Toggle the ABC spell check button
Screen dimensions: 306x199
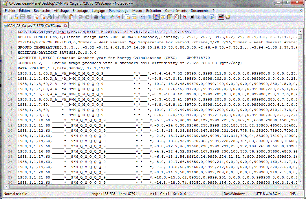[221, 17]
